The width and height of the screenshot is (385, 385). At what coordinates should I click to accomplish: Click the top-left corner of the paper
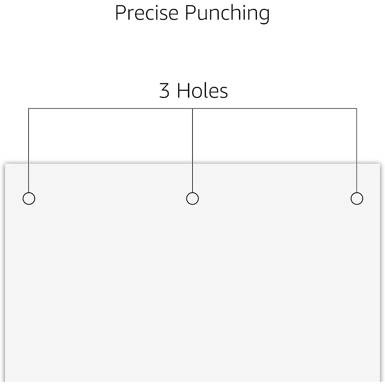point(5,165)
